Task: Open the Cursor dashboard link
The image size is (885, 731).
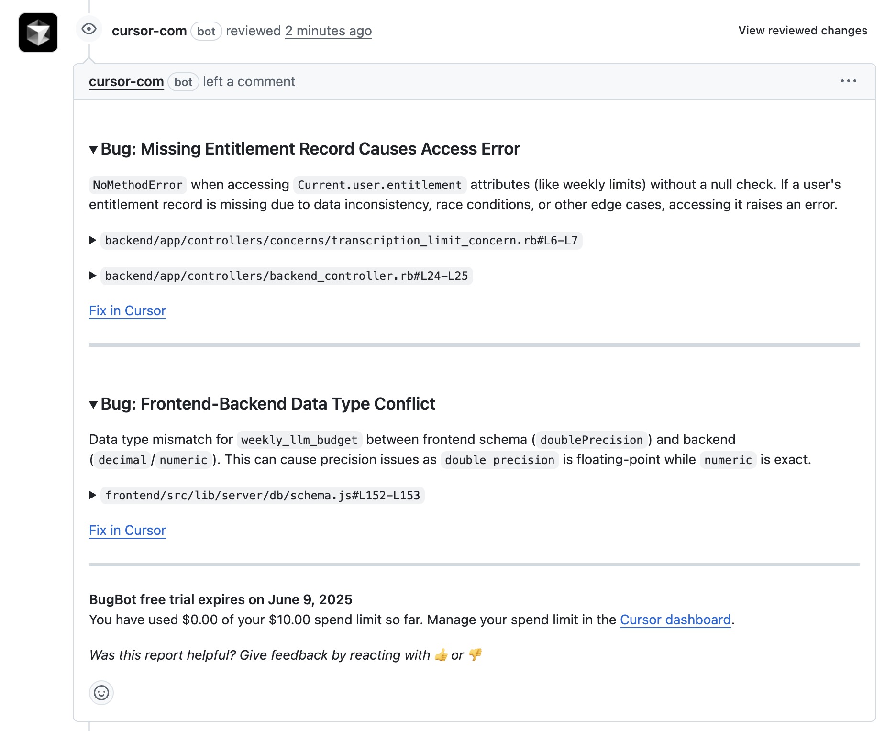Action: tap(675, 620)
